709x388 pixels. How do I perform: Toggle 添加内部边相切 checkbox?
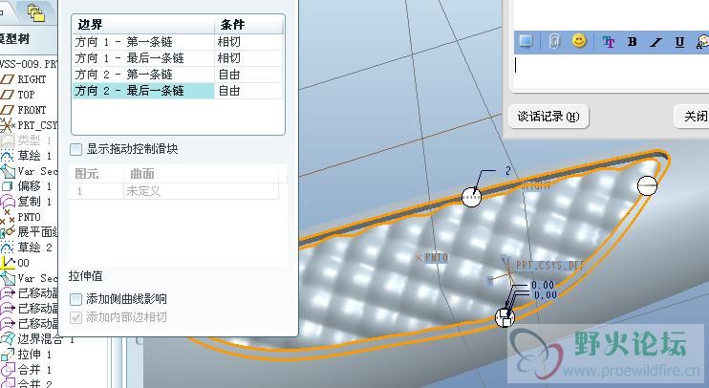point(76,317)
